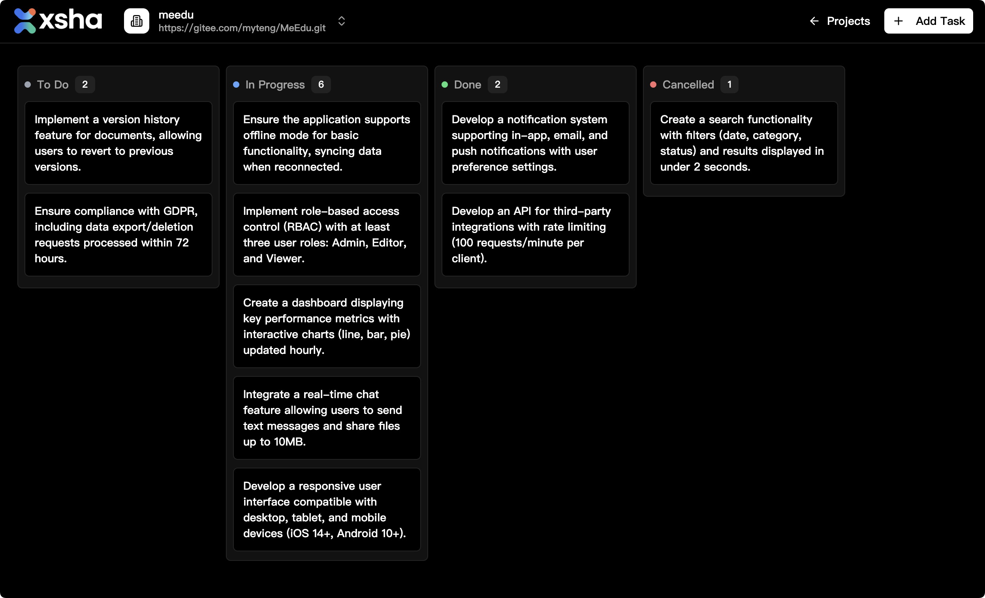
Task: Click the green Done status dot
Action: [x=445, y=85]
